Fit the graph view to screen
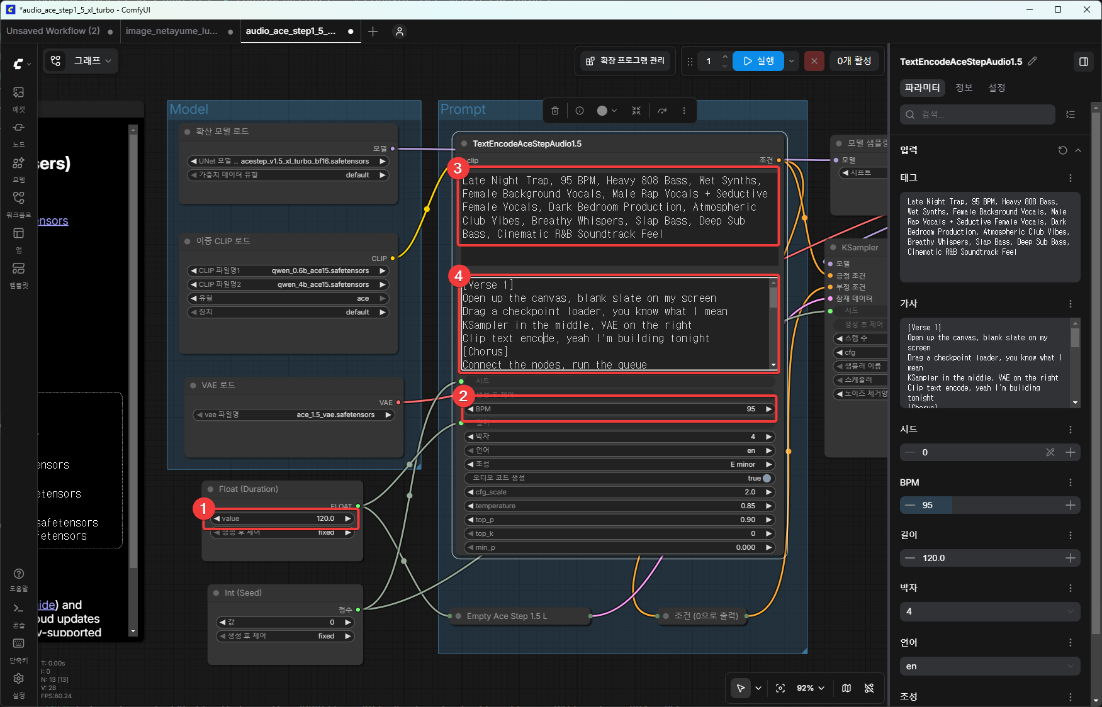The width and height of the screenshot is (1102, 707). (780, 688)
